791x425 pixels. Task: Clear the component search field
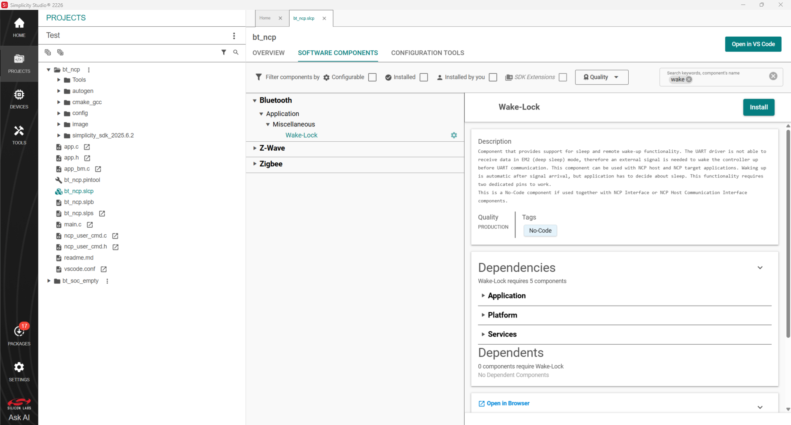(x=773, y=76)
